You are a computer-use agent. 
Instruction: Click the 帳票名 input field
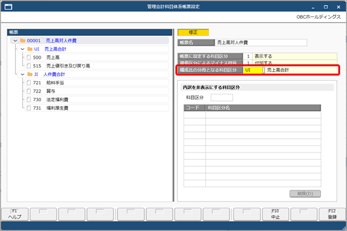pyautogui.click(x=261, y=42)
